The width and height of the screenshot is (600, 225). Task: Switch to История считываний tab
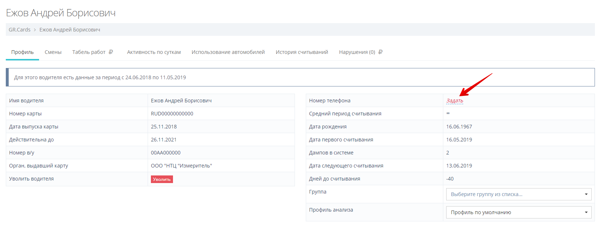click(302, 52)
